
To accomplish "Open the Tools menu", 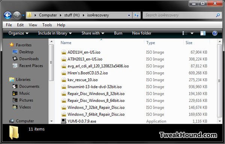I will click(47, 25).
